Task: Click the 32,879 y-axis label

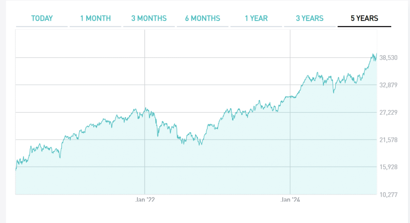Action: point(388,85)
